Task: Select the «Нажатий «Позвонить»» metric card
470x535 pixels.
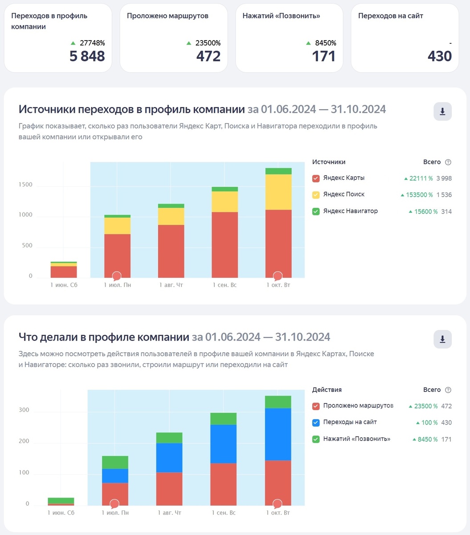Action: pos(289,38)
